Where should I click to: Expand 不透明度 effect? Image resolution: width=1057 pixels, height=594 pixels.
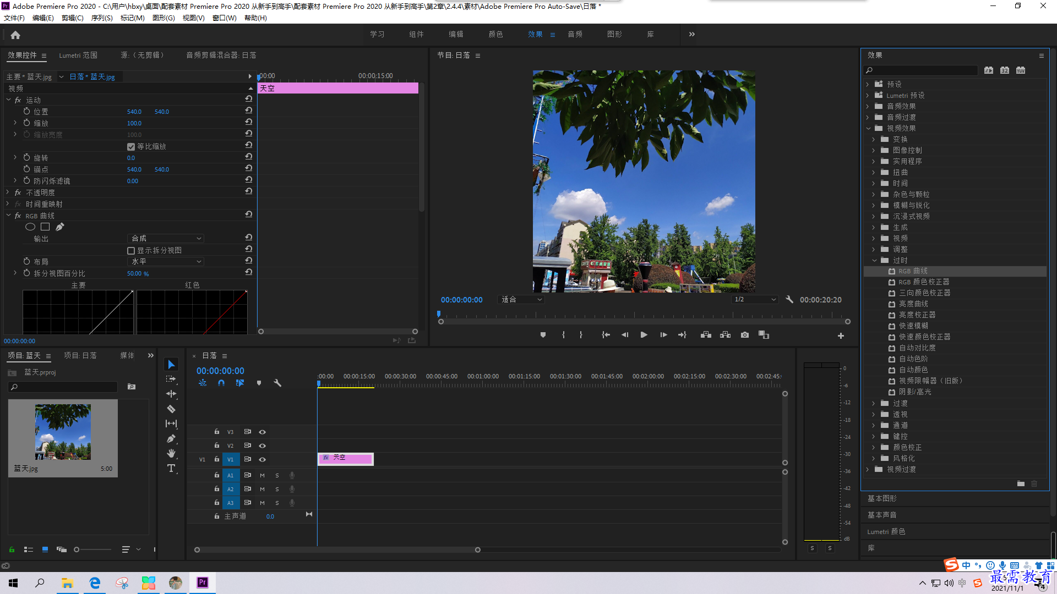8,193
